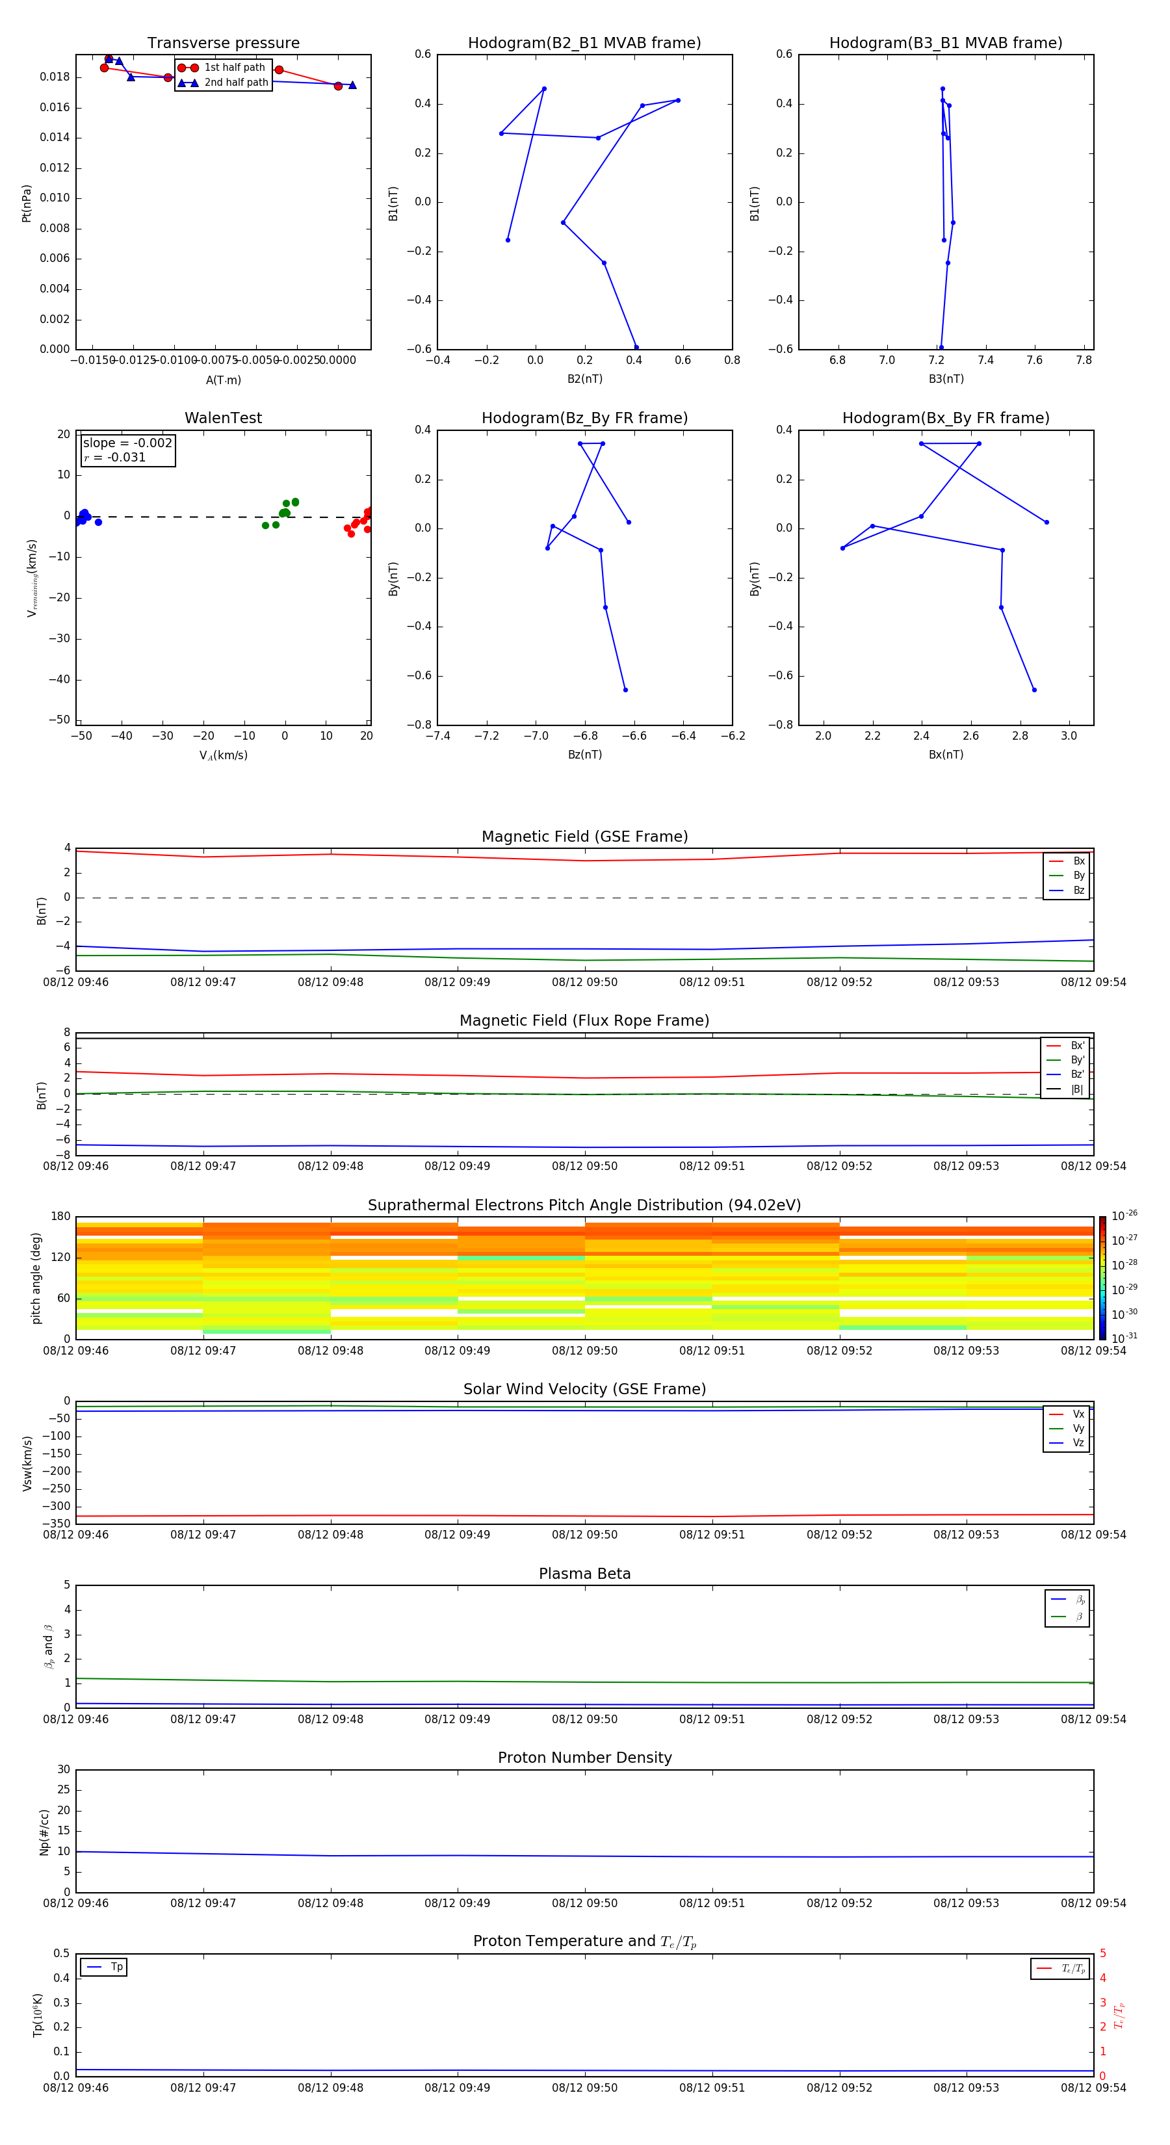Click the 'r = -0.031' annotation

115,457
